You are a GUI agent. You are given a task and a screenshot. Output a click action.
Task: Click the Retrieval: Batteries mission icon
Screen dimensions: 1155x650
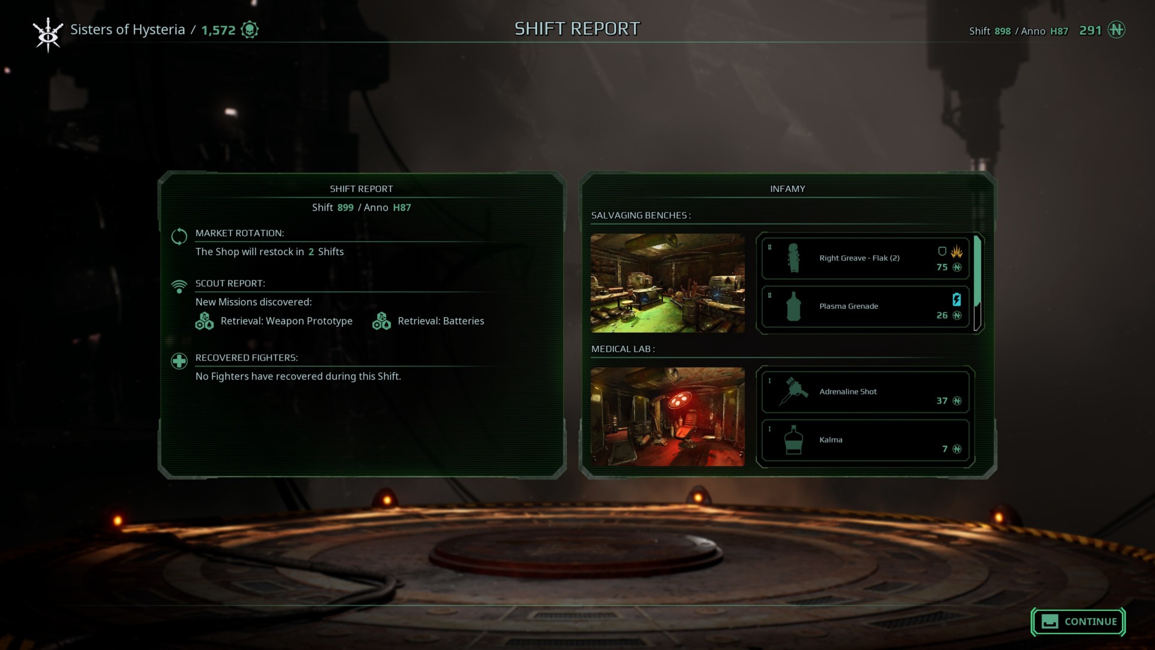[381, 321]
